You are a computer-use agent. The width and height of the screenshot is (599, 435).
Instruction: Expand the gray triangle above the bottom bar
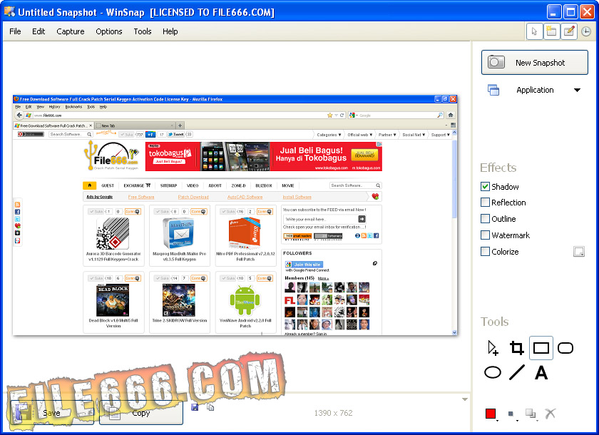coord(465,399)
